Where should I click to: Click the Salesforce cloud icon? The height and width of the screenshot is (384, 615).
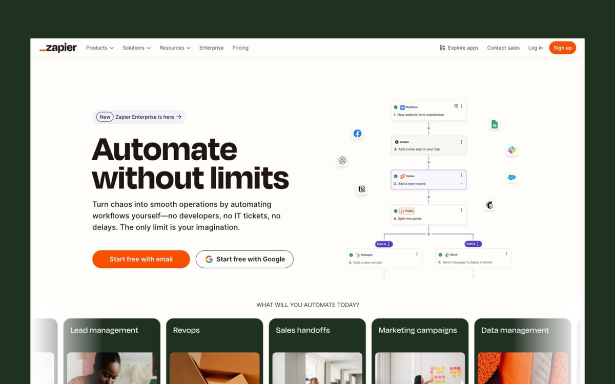(x=511, y=178)
